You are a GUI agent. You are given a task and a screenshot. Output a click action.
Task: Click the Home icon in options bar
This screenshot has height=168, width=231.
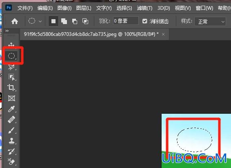point(15,21)
